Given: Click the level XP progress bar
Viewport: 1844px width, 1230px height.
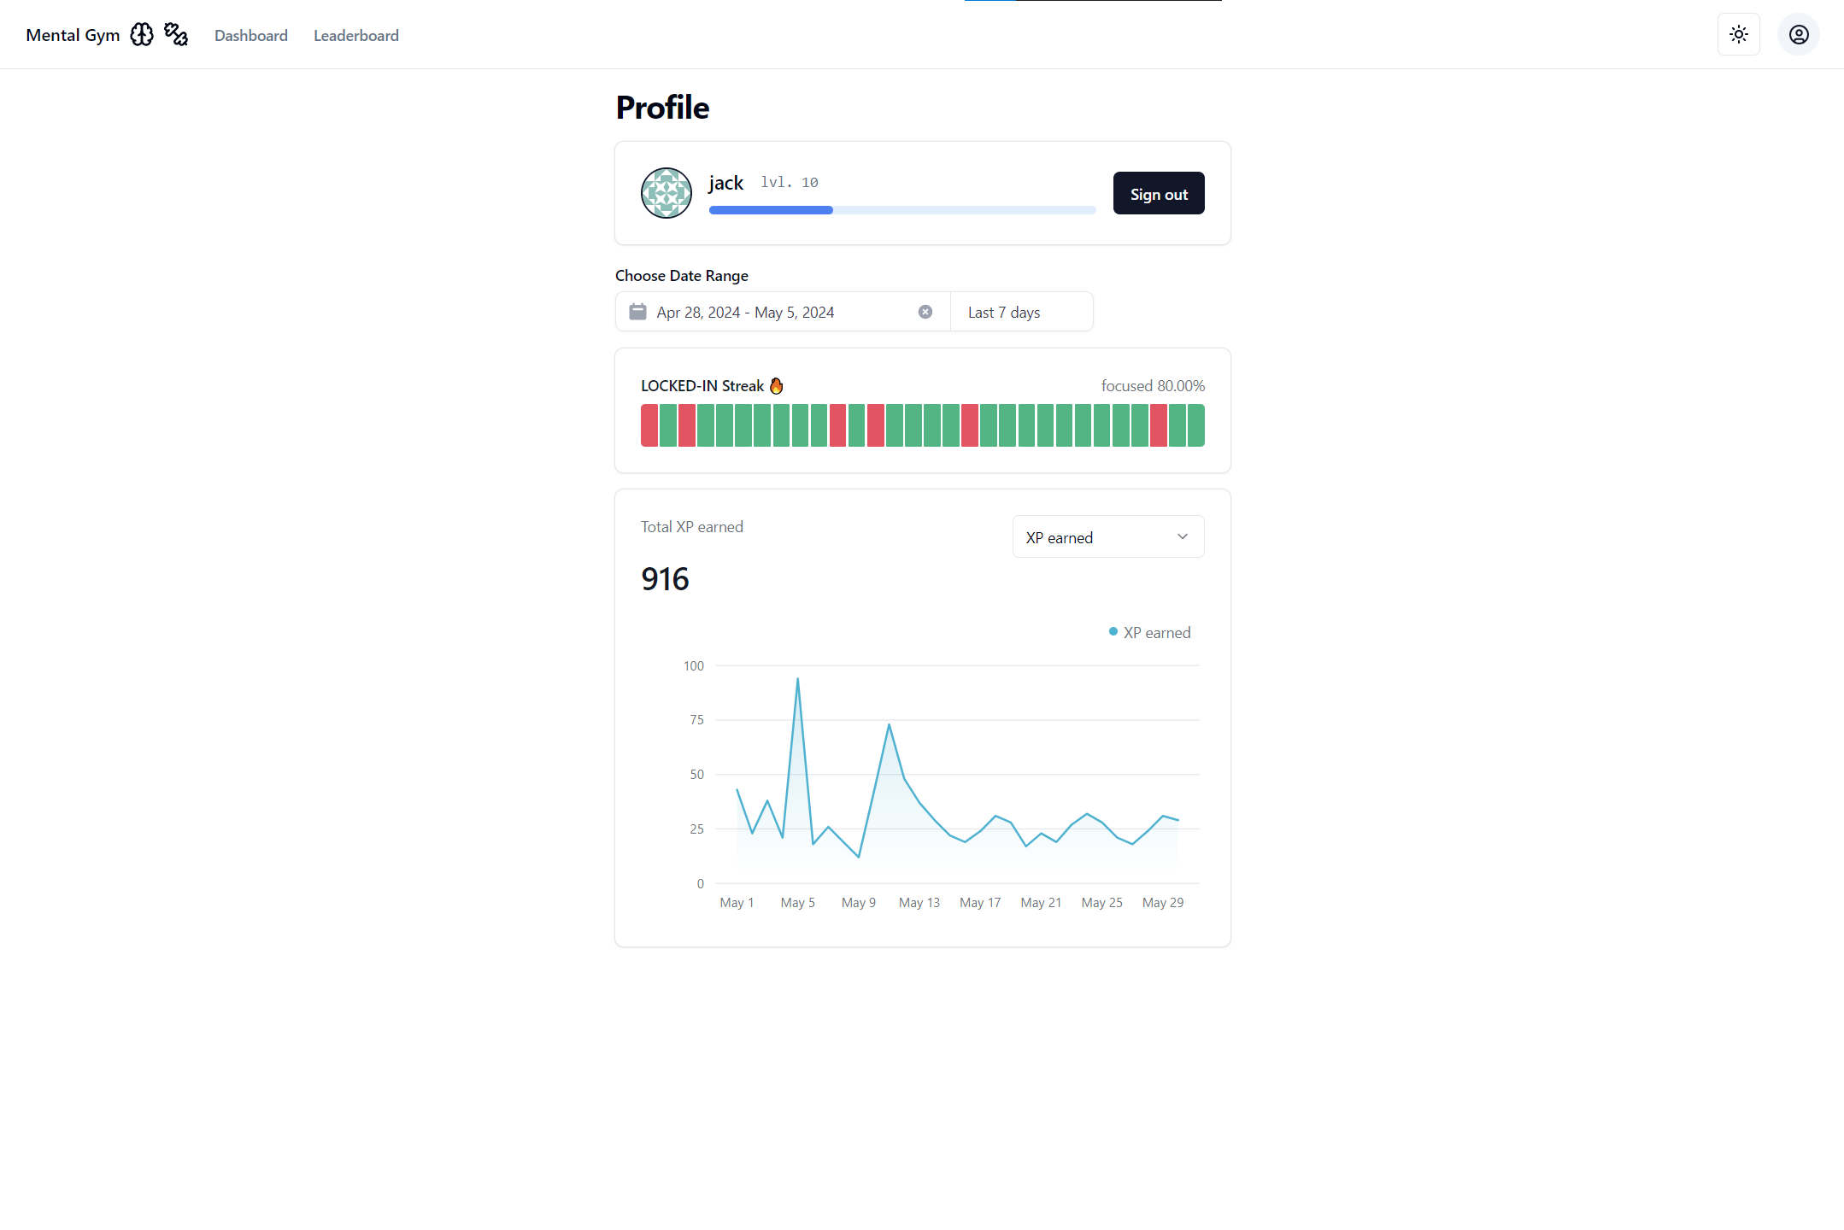Looking at the screenshot, I should (901, 210).
